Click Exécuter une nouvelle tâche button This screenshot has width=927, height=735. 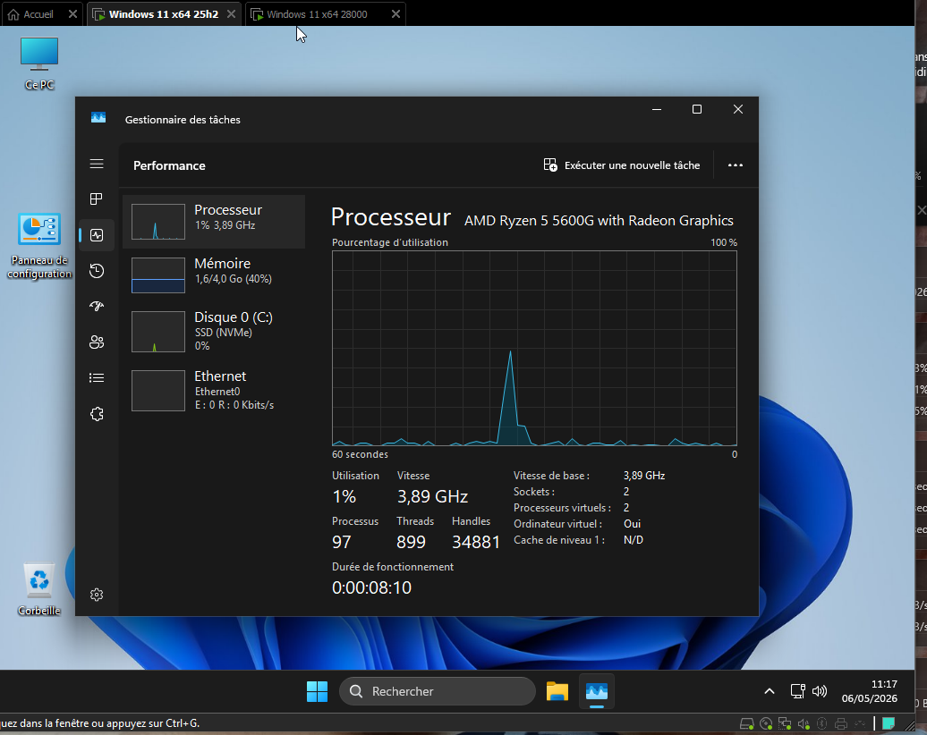[621, 165]
